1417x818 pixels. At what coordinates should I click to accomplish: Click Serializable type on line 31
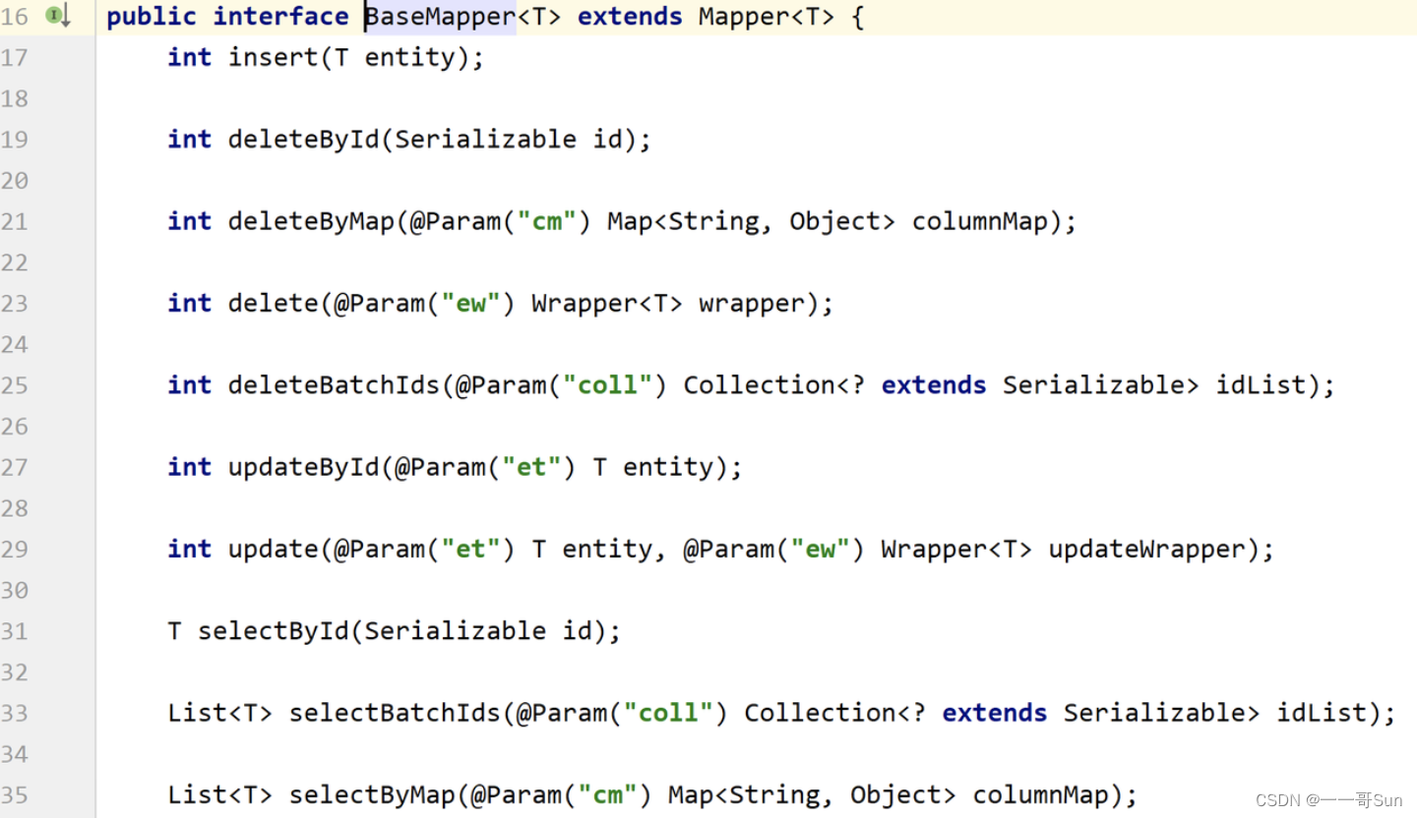point(456,631)
